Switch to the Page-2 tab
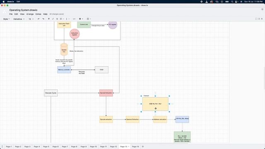This screenshot has width=265, height=149. (18, 147)
